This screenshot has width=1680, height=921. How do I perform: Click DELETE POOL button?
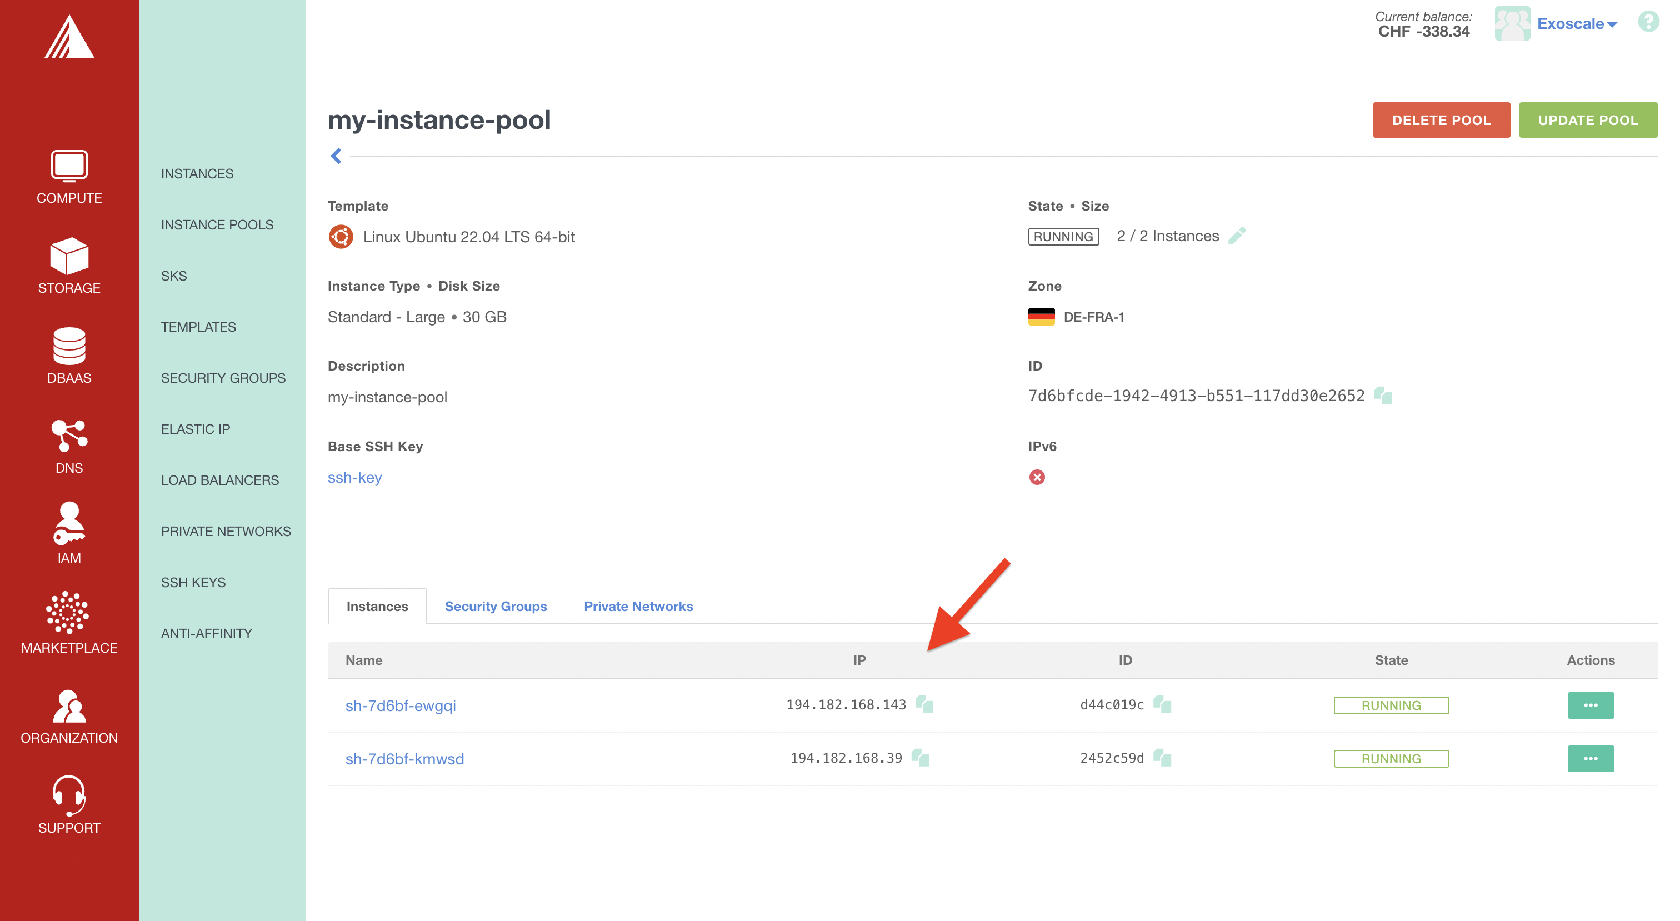[1441, 119]
